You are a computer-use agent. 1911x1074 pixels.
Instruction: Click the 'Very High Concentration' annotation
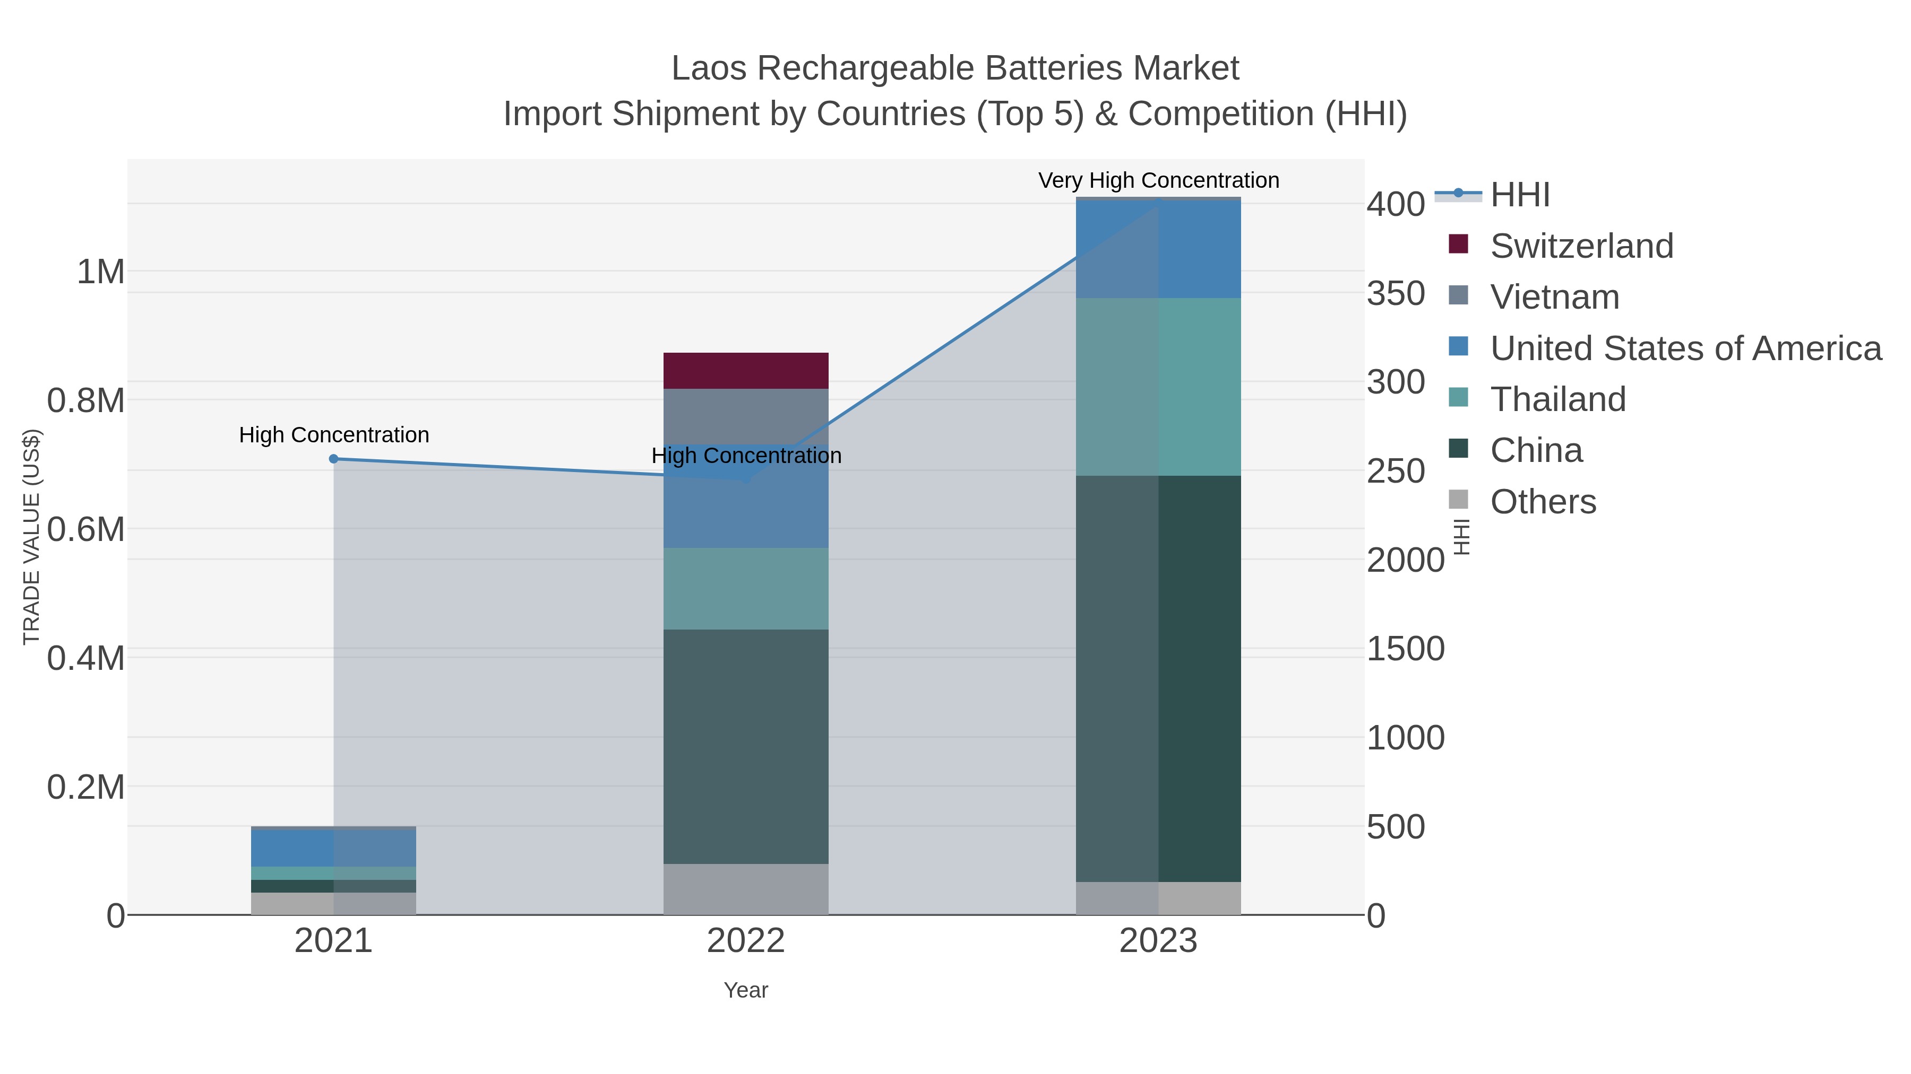click(x=1159, y=180)
